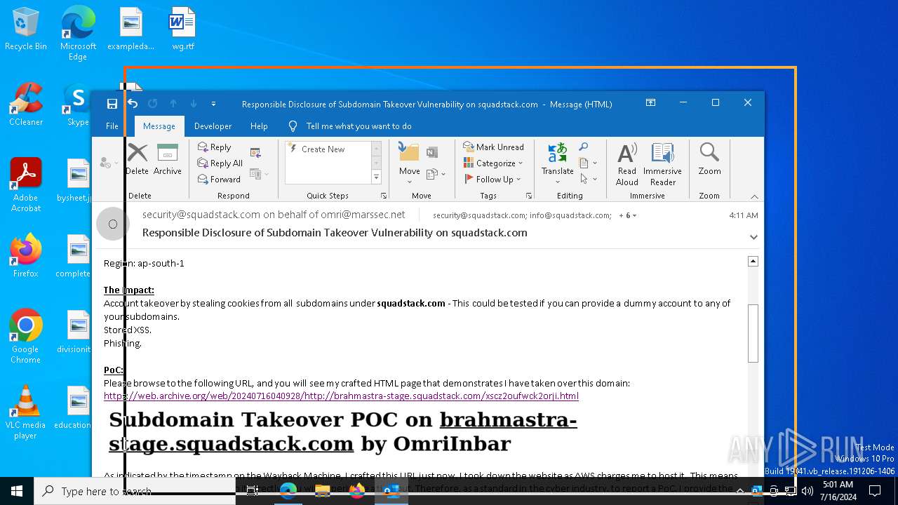Viewport: 898px width, 505px height.
Task: Start Read Aloud
Action: 627,163
